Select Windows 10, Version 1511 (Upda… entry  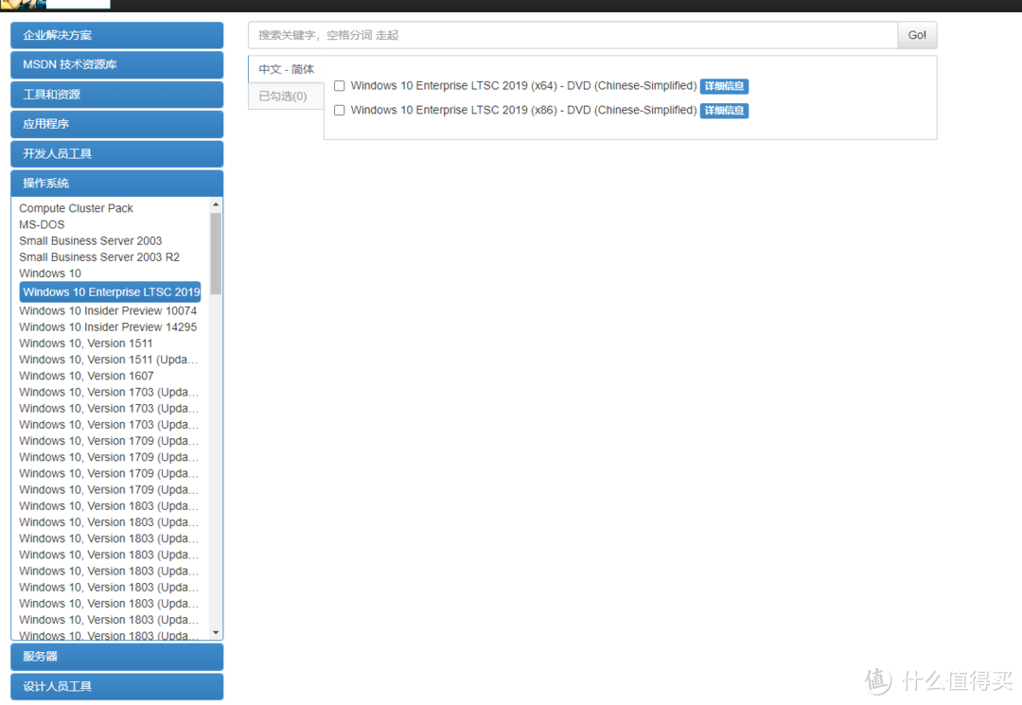click(x=108, y=360)
